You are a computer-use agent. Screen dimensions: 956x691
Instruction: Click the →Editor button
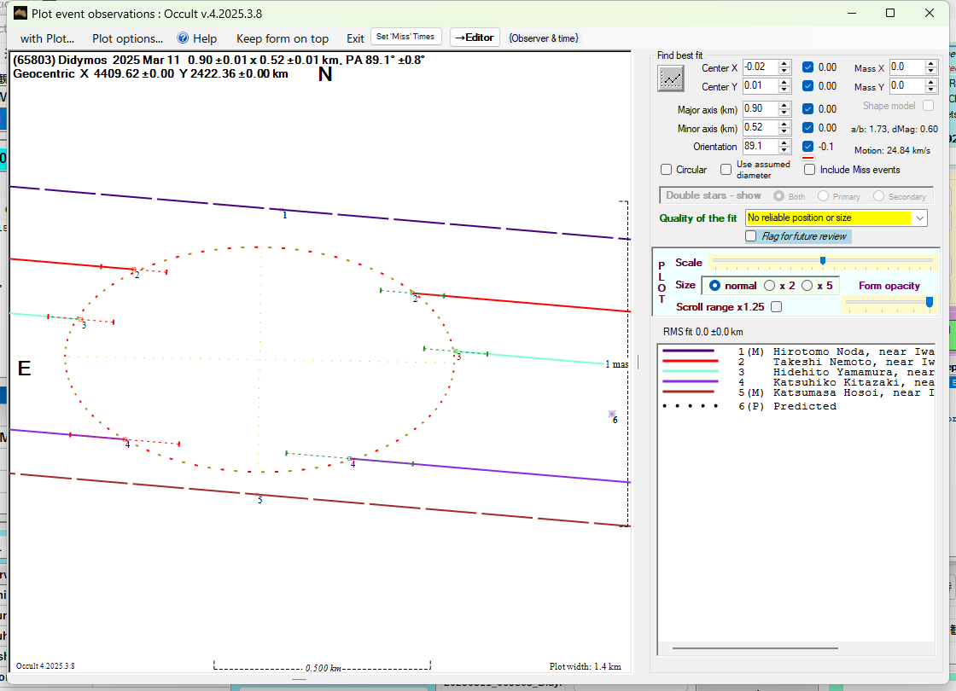pyautogui.click(x=475, y=38)
